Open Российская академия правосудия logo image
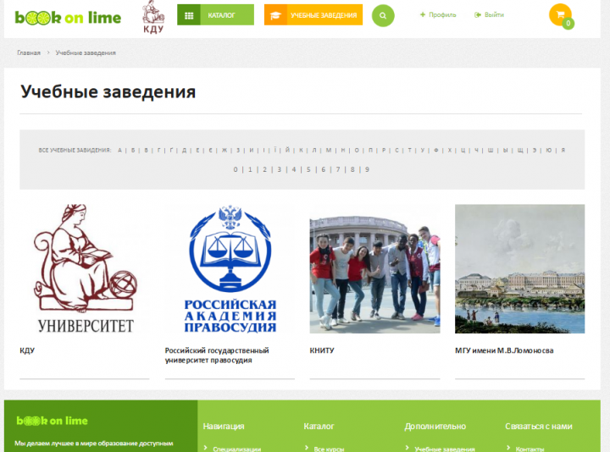 (x=230, y=268)
